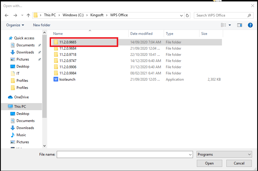This screenshot has height=171, width=258.
Task: Go forward with the right arrow button
Action: pos(15,15)
